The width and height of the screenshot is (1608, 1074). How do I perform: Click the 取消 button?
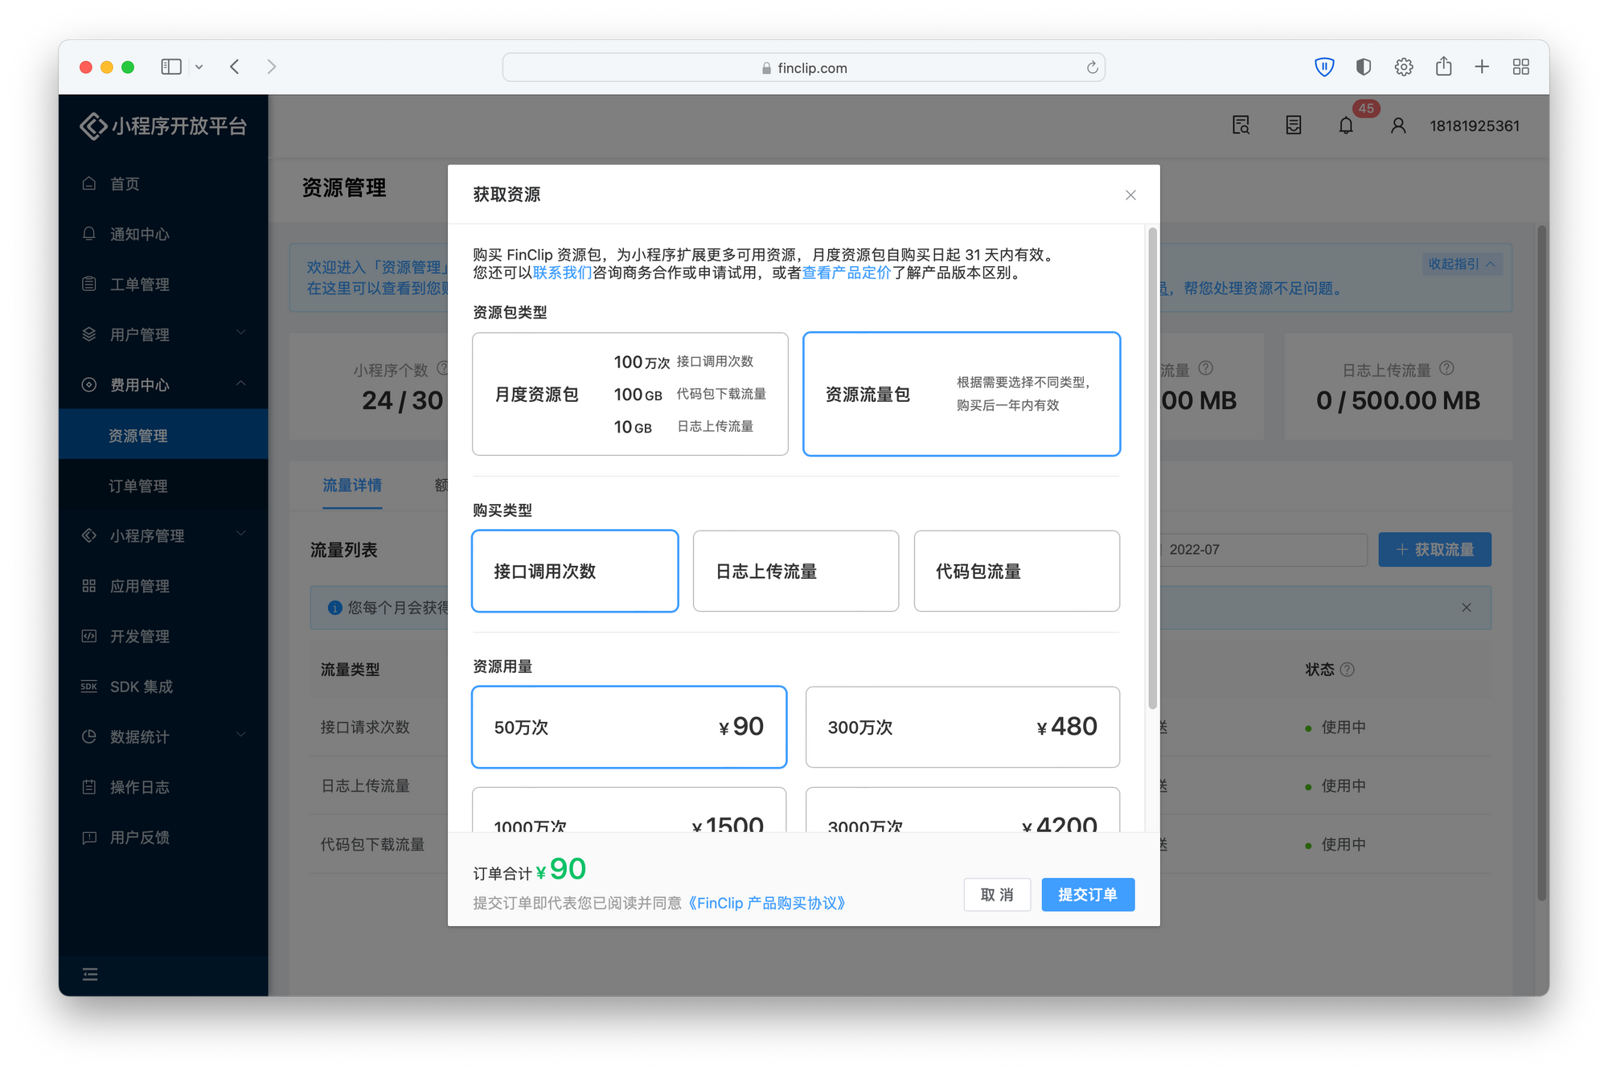pyautogui.click(x=997, y=895)
